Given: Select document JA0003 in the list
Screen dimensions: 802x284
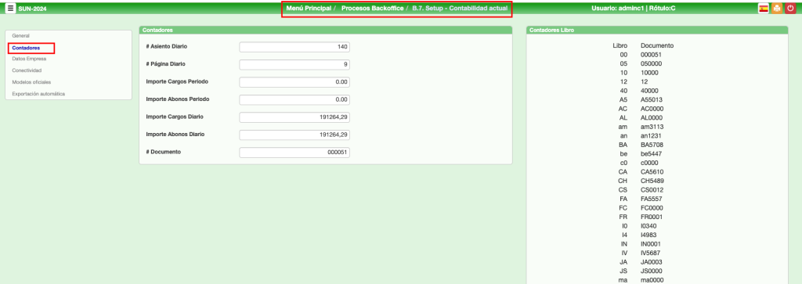Looking at the screenshot, I should (651, 261).
